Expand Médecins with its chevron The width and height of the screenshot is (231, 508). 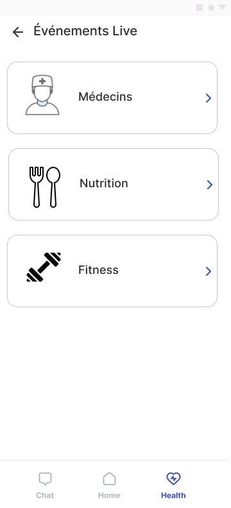pyautogui.click(x=209, y=98)
